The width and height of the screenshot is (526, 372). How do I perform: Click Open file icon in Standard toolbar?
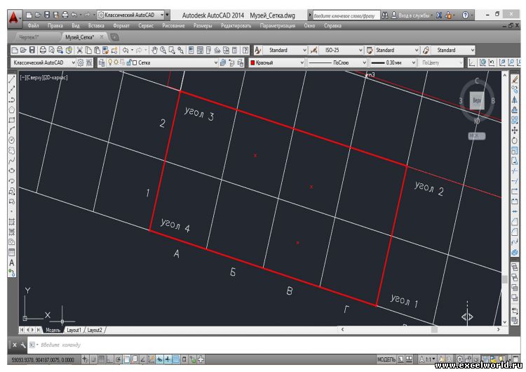point(23,51)
